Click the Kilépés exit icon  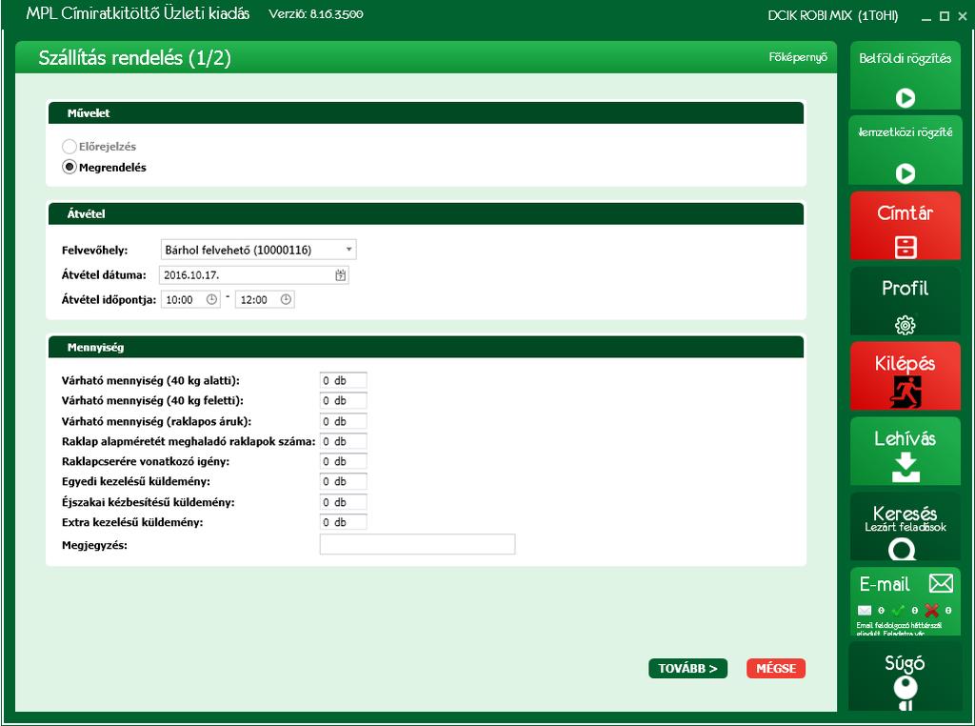coord(905,393)
